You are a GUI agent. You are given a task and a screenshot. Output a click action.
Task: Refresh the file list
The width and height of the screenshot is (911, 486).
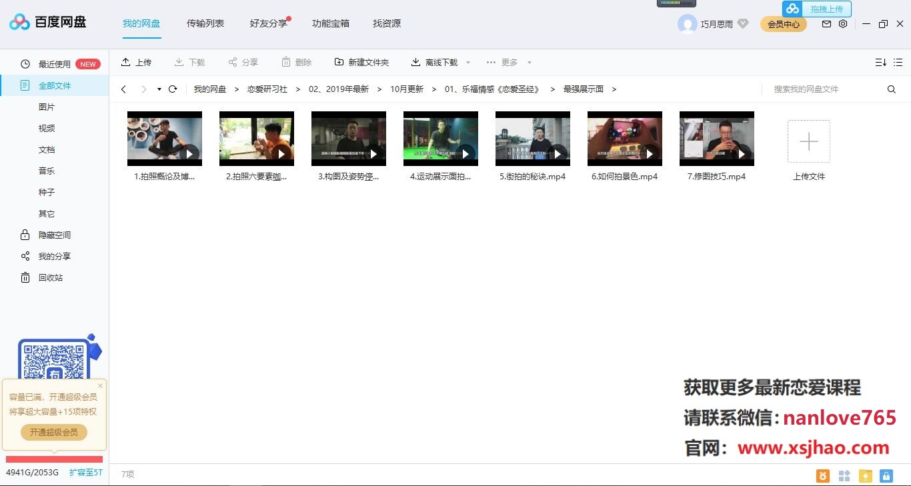[173, 89]
